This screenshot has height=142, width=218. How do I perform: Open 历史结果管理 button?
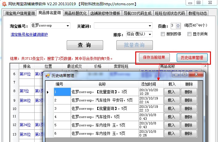(x=192, y=58)
